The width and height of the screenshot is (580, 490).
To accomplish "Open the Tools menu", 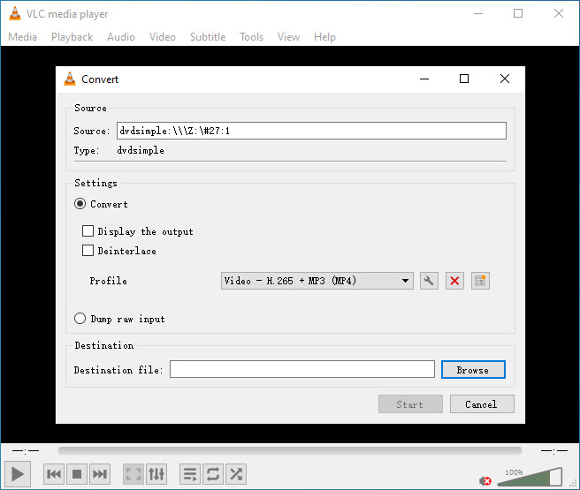I will pos(251,37).
